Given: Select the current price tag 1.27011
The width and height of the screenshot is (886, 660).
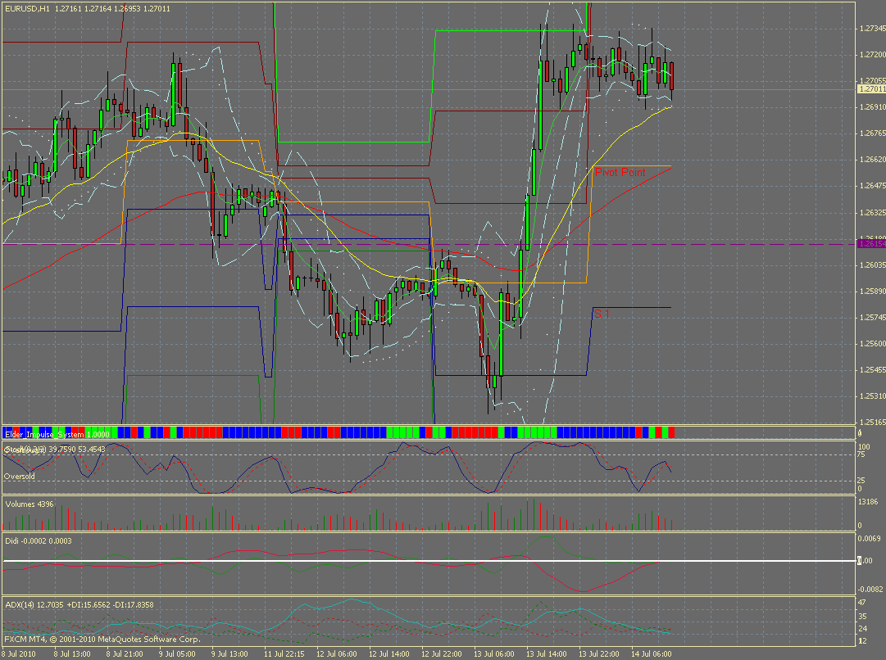Looking at the screenshot, I should 872,89.
